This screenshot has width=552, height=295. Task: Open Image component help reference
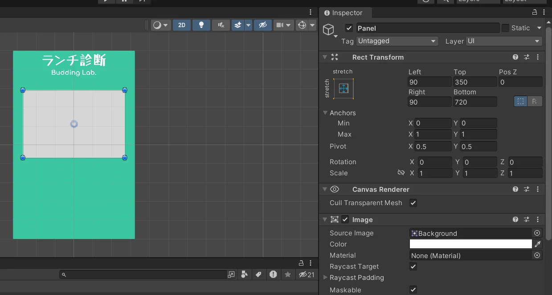[515, 219]
